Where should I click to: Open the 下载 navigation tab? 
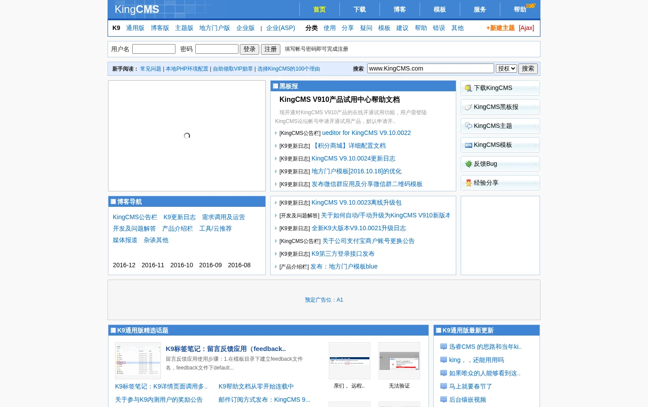[x=359, y=9]
